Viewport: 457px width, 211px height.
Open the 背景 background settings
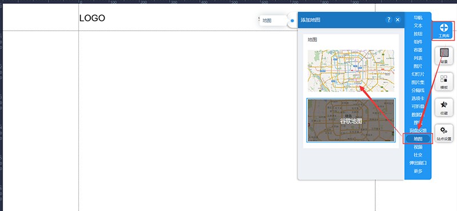pyautogui.click(x=444, y=55)
